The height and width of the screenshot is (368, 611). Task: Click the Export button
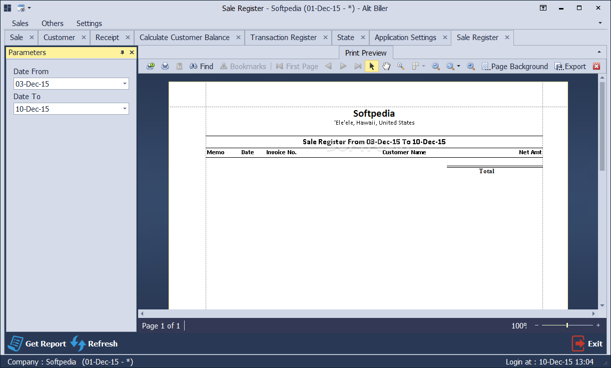pos(570,66)
